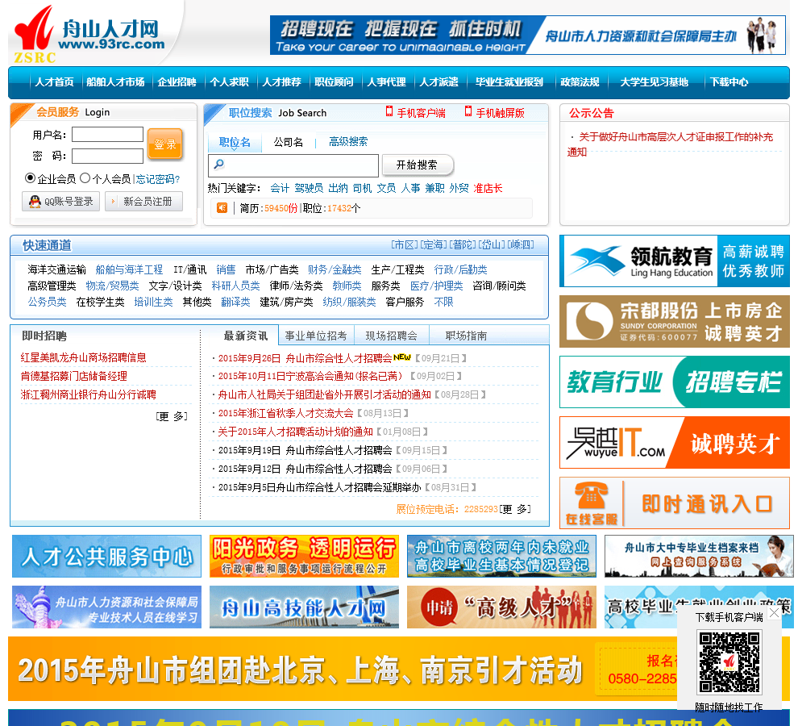The height and width of the screenshot is (726, 798).
Task: Select the 个人会员 radio button
Action: [x=85, y=178]
